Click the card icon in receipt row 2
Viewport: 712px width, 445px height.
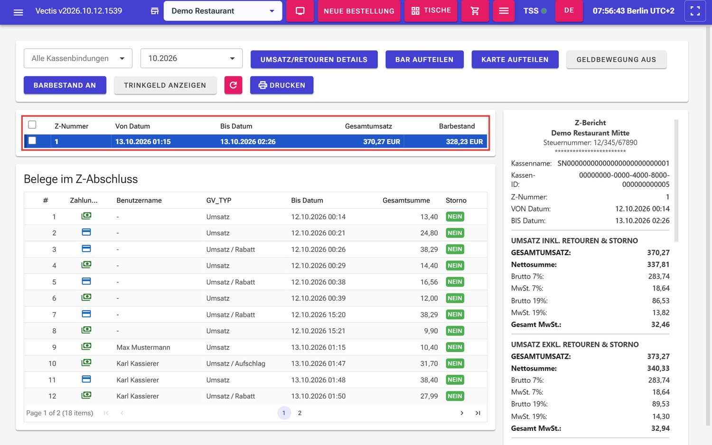[86, 232]
